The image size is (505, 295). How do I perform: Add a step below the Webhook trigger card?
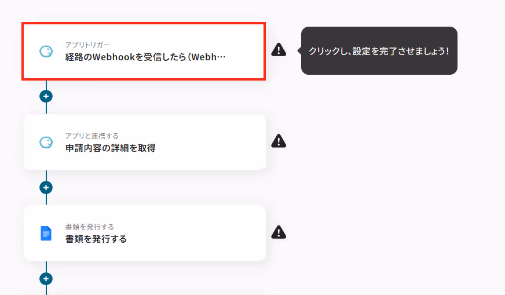(x=46, y=96)
